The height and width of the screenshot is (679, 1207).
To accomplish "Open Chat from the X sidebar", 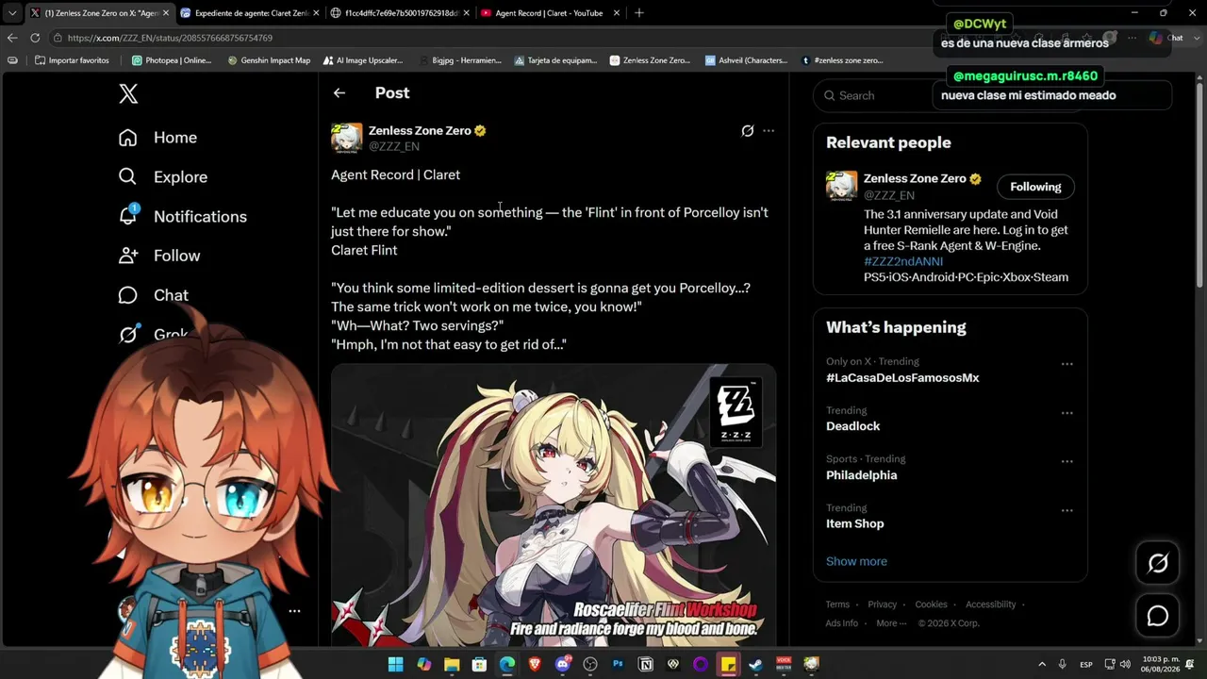I will point(153,295).
